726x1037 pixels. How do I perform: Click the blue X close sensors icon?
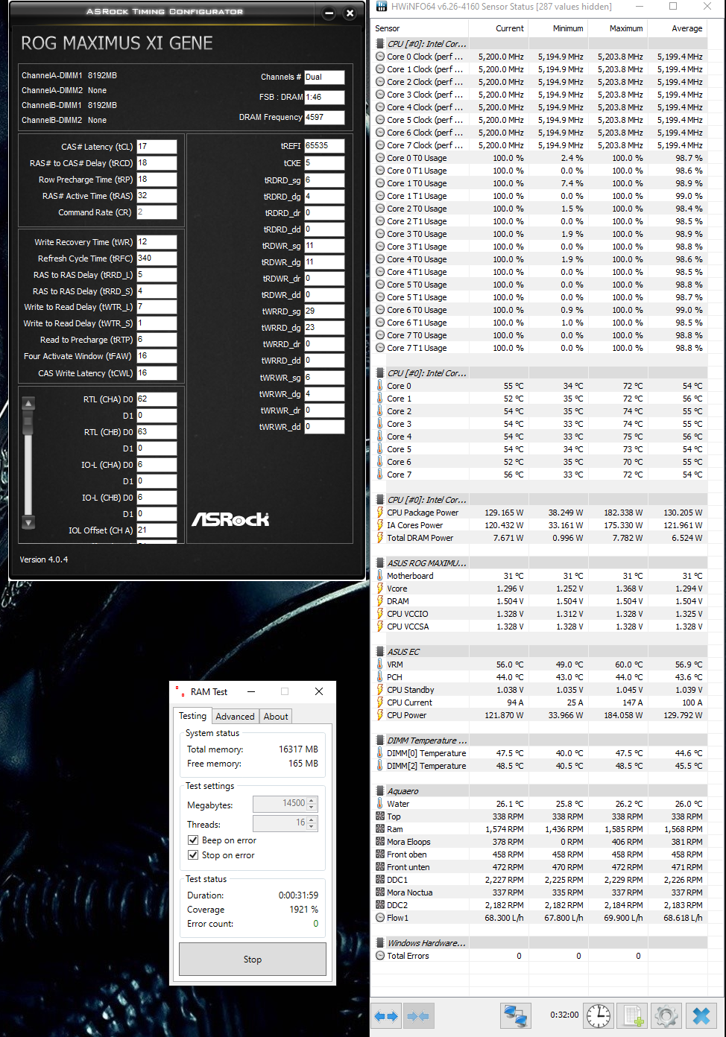coord(701,1016)
